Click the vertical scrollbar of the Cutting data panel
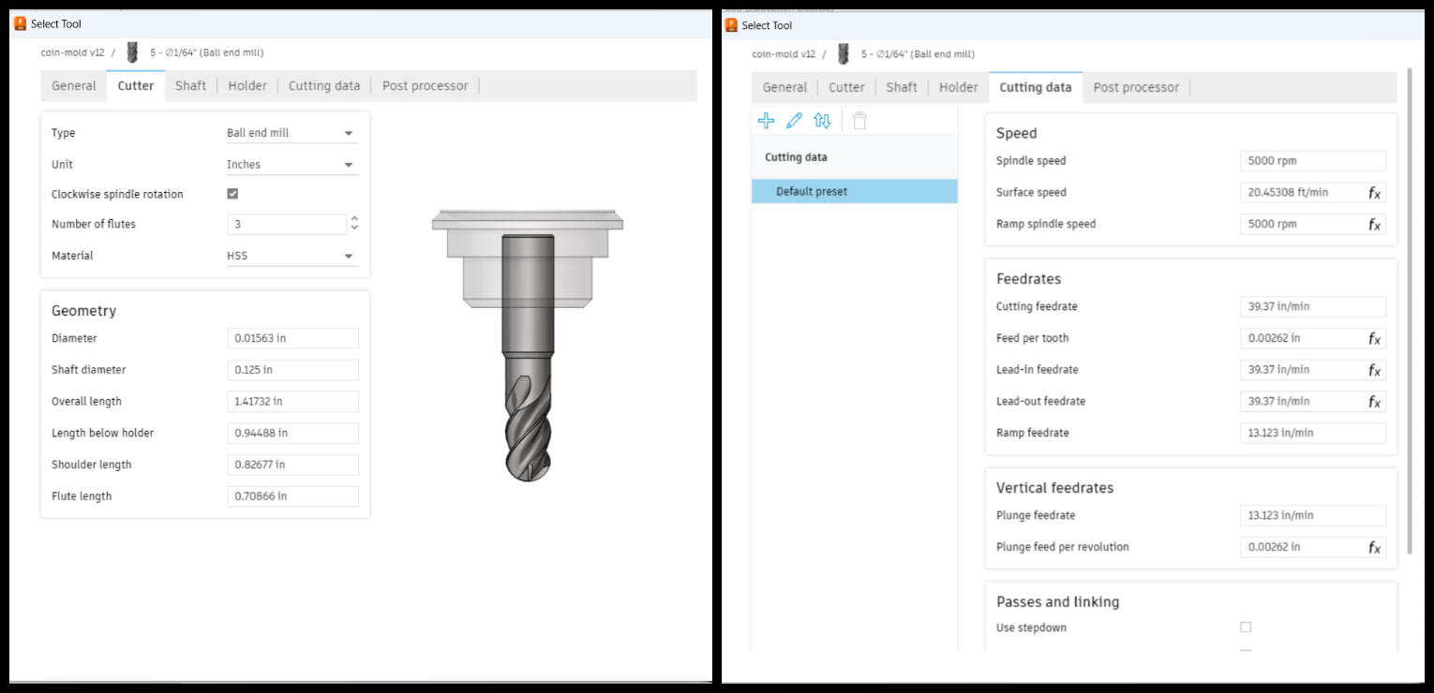 tap(1411, 309)
